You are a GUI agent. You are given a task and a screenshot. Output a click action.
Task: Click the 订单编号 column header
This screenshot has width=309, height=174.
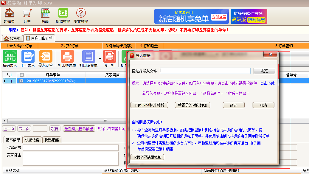click(x=53, y=75)
